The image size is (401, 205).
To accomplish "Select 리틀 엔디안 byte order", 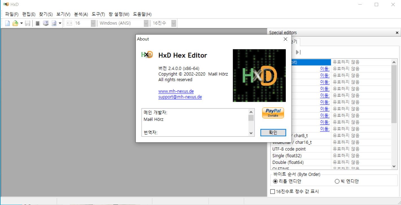I will pyautogui.click(x=287, y=181).
